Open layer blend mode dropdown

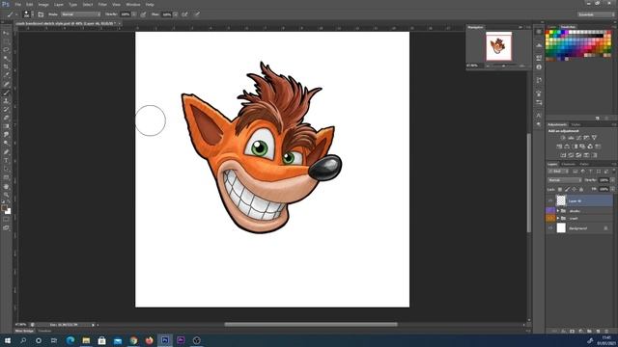tap(564, 180)
